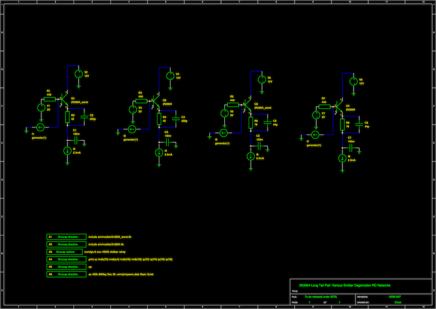Pick capacitor C1 100m symbol

coord(75,140)
